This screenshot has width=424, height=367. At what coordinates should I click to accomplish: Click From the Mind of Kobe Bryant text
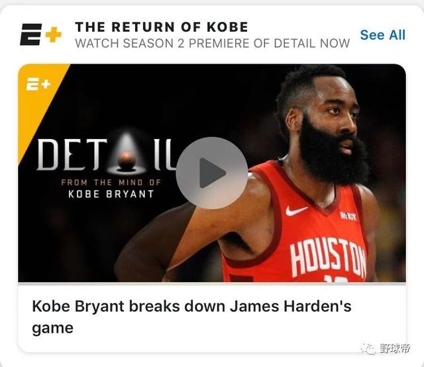pos(111,188)
